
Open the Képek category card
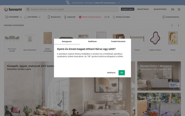(173, 42)
